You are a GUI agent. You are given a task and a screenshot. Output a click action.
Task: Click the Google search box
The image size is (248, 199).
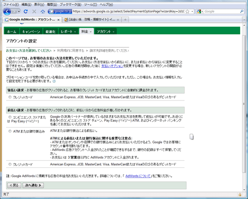click(x=222, y=11)
